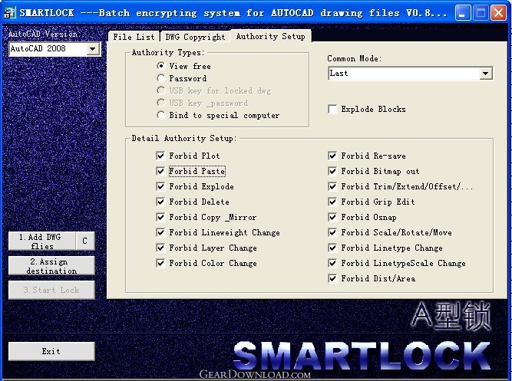The height and width of the screenshot is (381, 512).
Task: Toggle Forbid Delete checkbox
Action: click(x=160, y=202)
